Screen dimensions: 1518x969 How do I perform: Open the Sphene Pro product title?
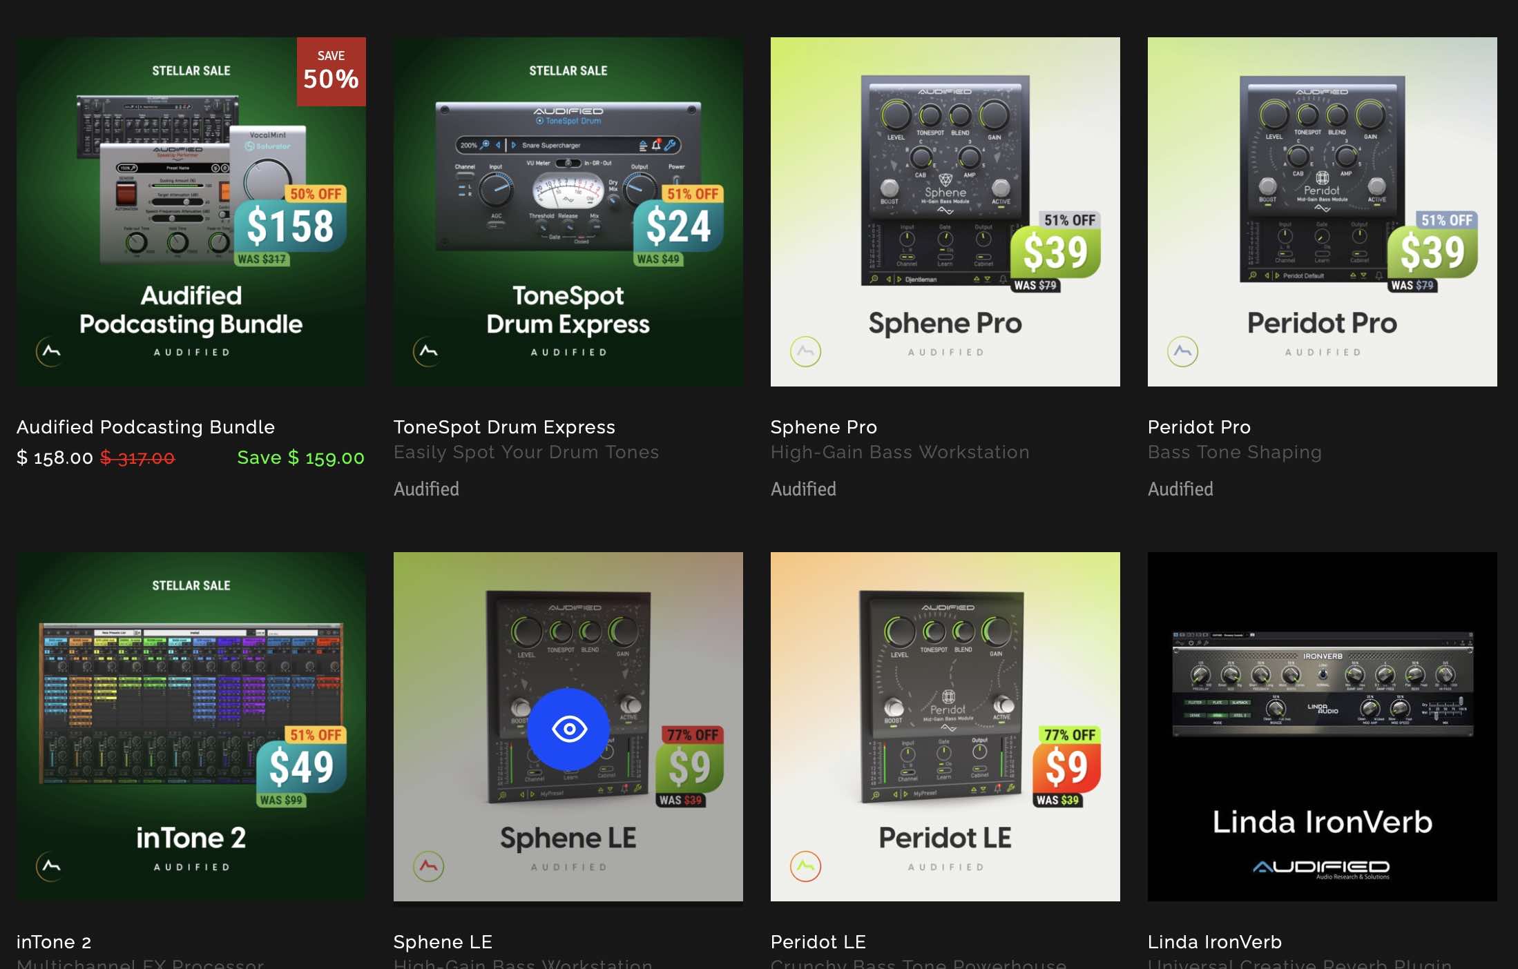824,427
